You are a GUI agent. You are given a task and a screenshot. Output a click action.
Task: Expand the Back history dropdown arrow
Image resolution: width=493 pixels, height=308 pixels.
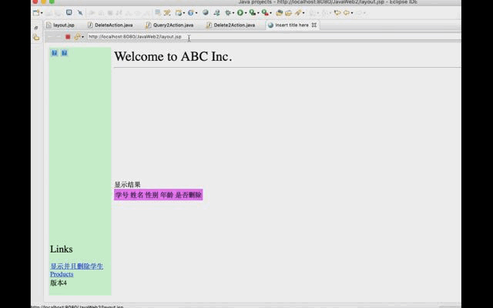(x=352, y=13)
